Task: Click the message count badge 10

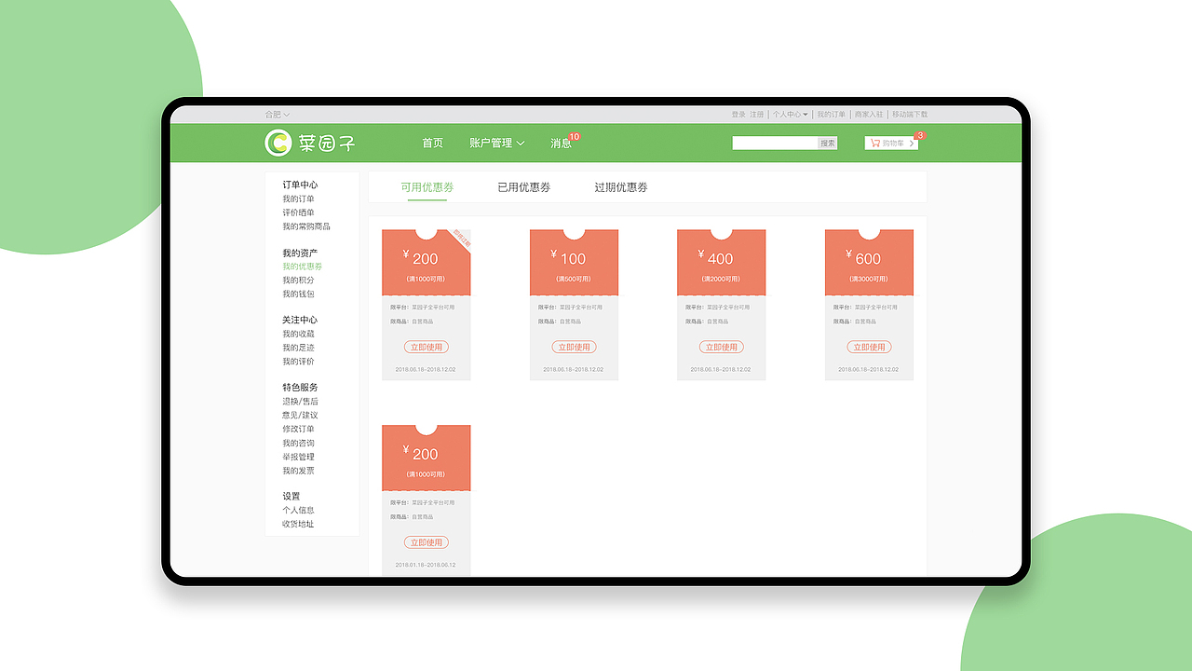Action: coord(574,136)
